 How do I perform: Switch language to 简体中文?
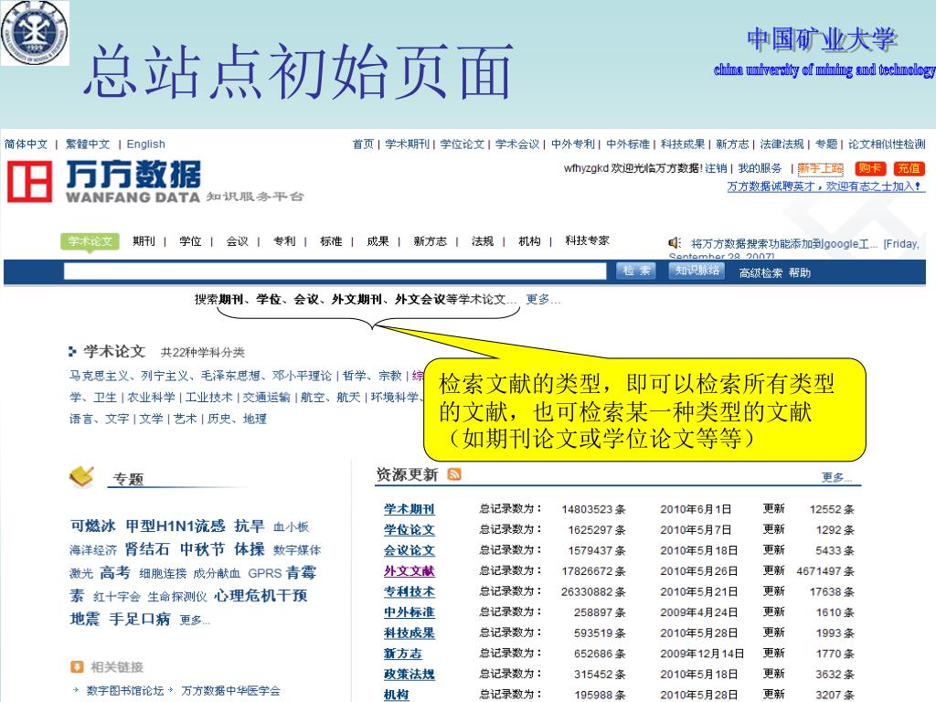26,144
